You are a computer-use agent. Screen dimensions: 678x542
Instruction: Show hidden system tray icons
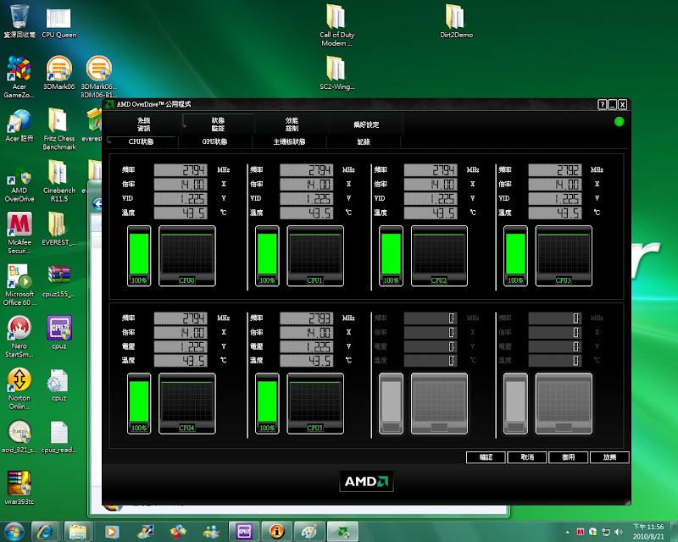point(567,532)
